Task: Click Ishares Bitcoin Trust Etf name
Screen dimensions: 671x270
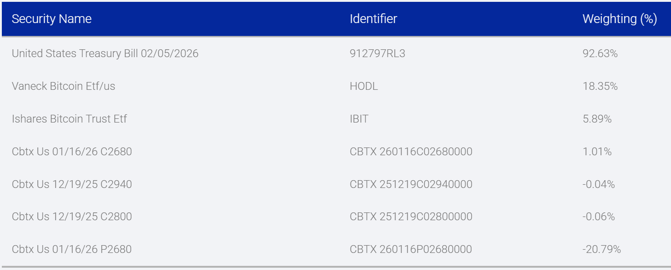Action: click(69, 119)
